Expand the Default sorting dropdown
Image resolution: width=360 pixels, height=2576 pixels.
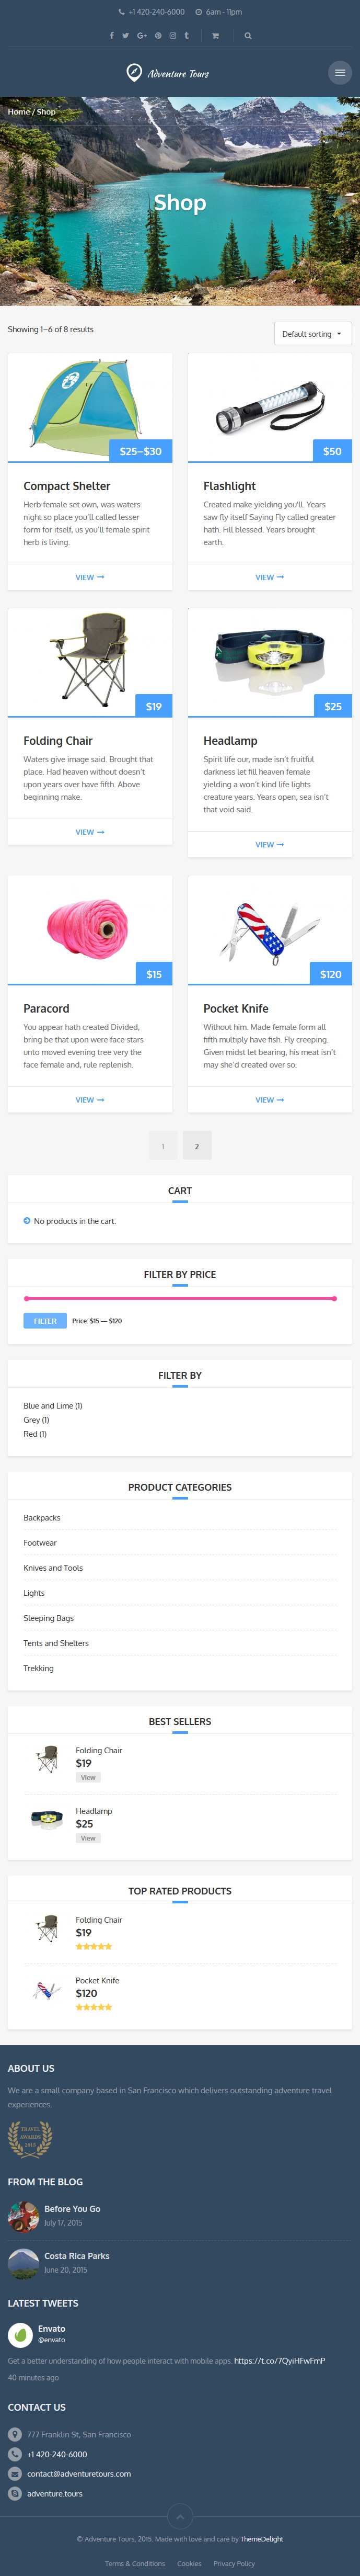pyautogui.click(x=313, y=334)
